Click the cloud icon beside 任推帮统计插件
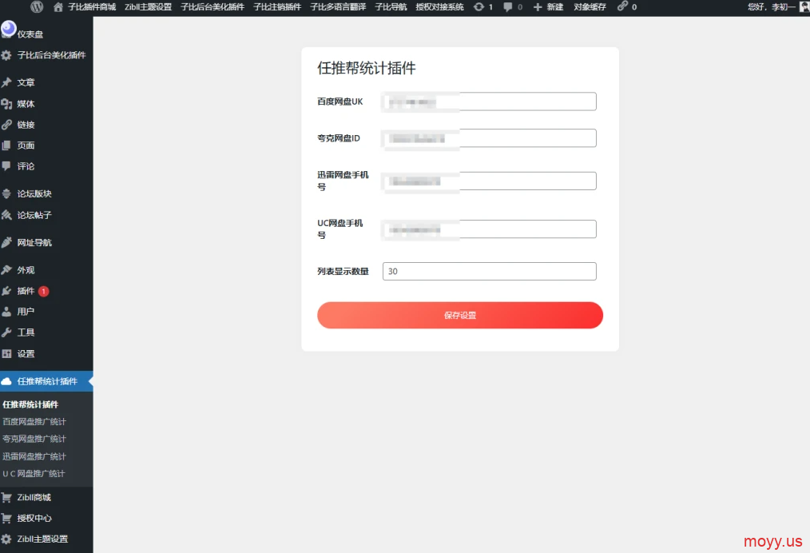The height and width of the screenshot is (553, 810). [6, 381]
